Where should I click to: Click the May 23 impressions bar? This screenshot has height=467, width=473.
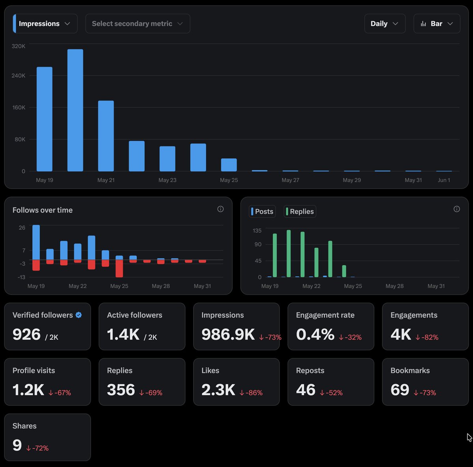tap(168, 159)
